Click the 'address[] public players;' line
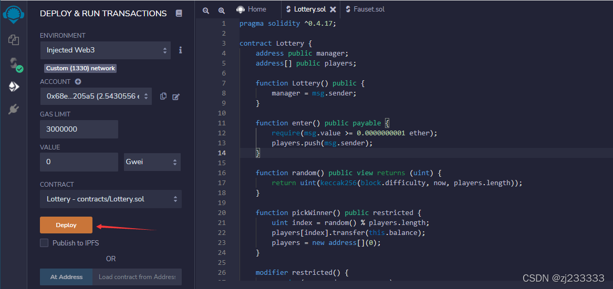The width and height of the screenshot is (613, 289). point(306,63)
